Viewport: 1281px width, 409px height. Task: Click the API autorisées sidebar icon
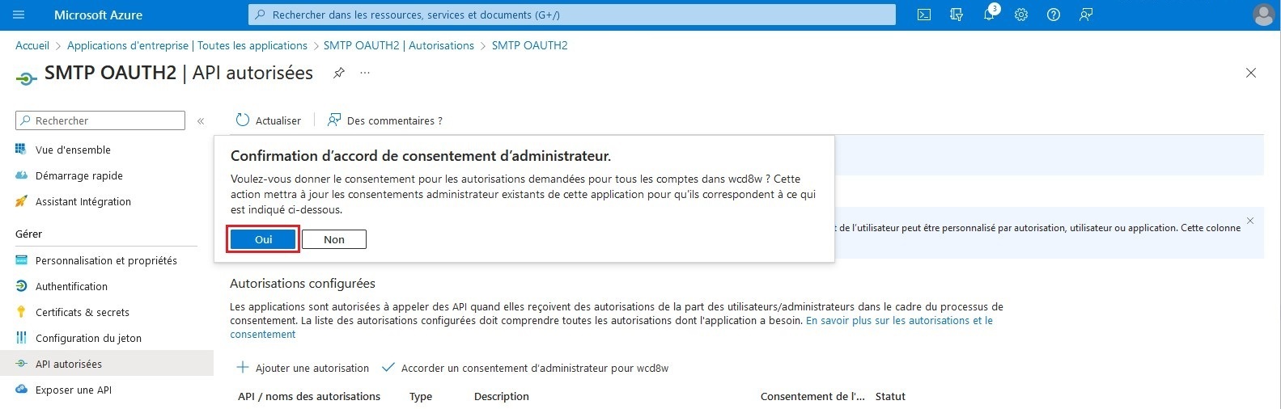coord(22,364)
